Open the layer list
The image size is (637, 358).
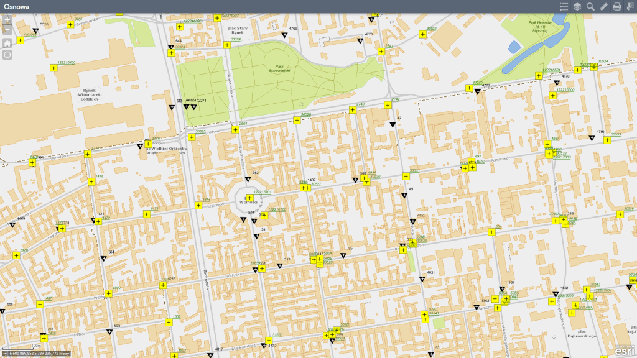coord(577,7)
